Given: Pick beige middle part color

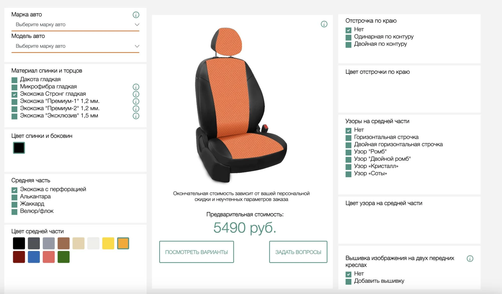Looking at the screenshot, I should click(x=79, y=243).
